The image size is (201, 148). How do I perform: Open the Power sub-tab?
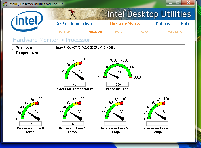tap(144, 32)
